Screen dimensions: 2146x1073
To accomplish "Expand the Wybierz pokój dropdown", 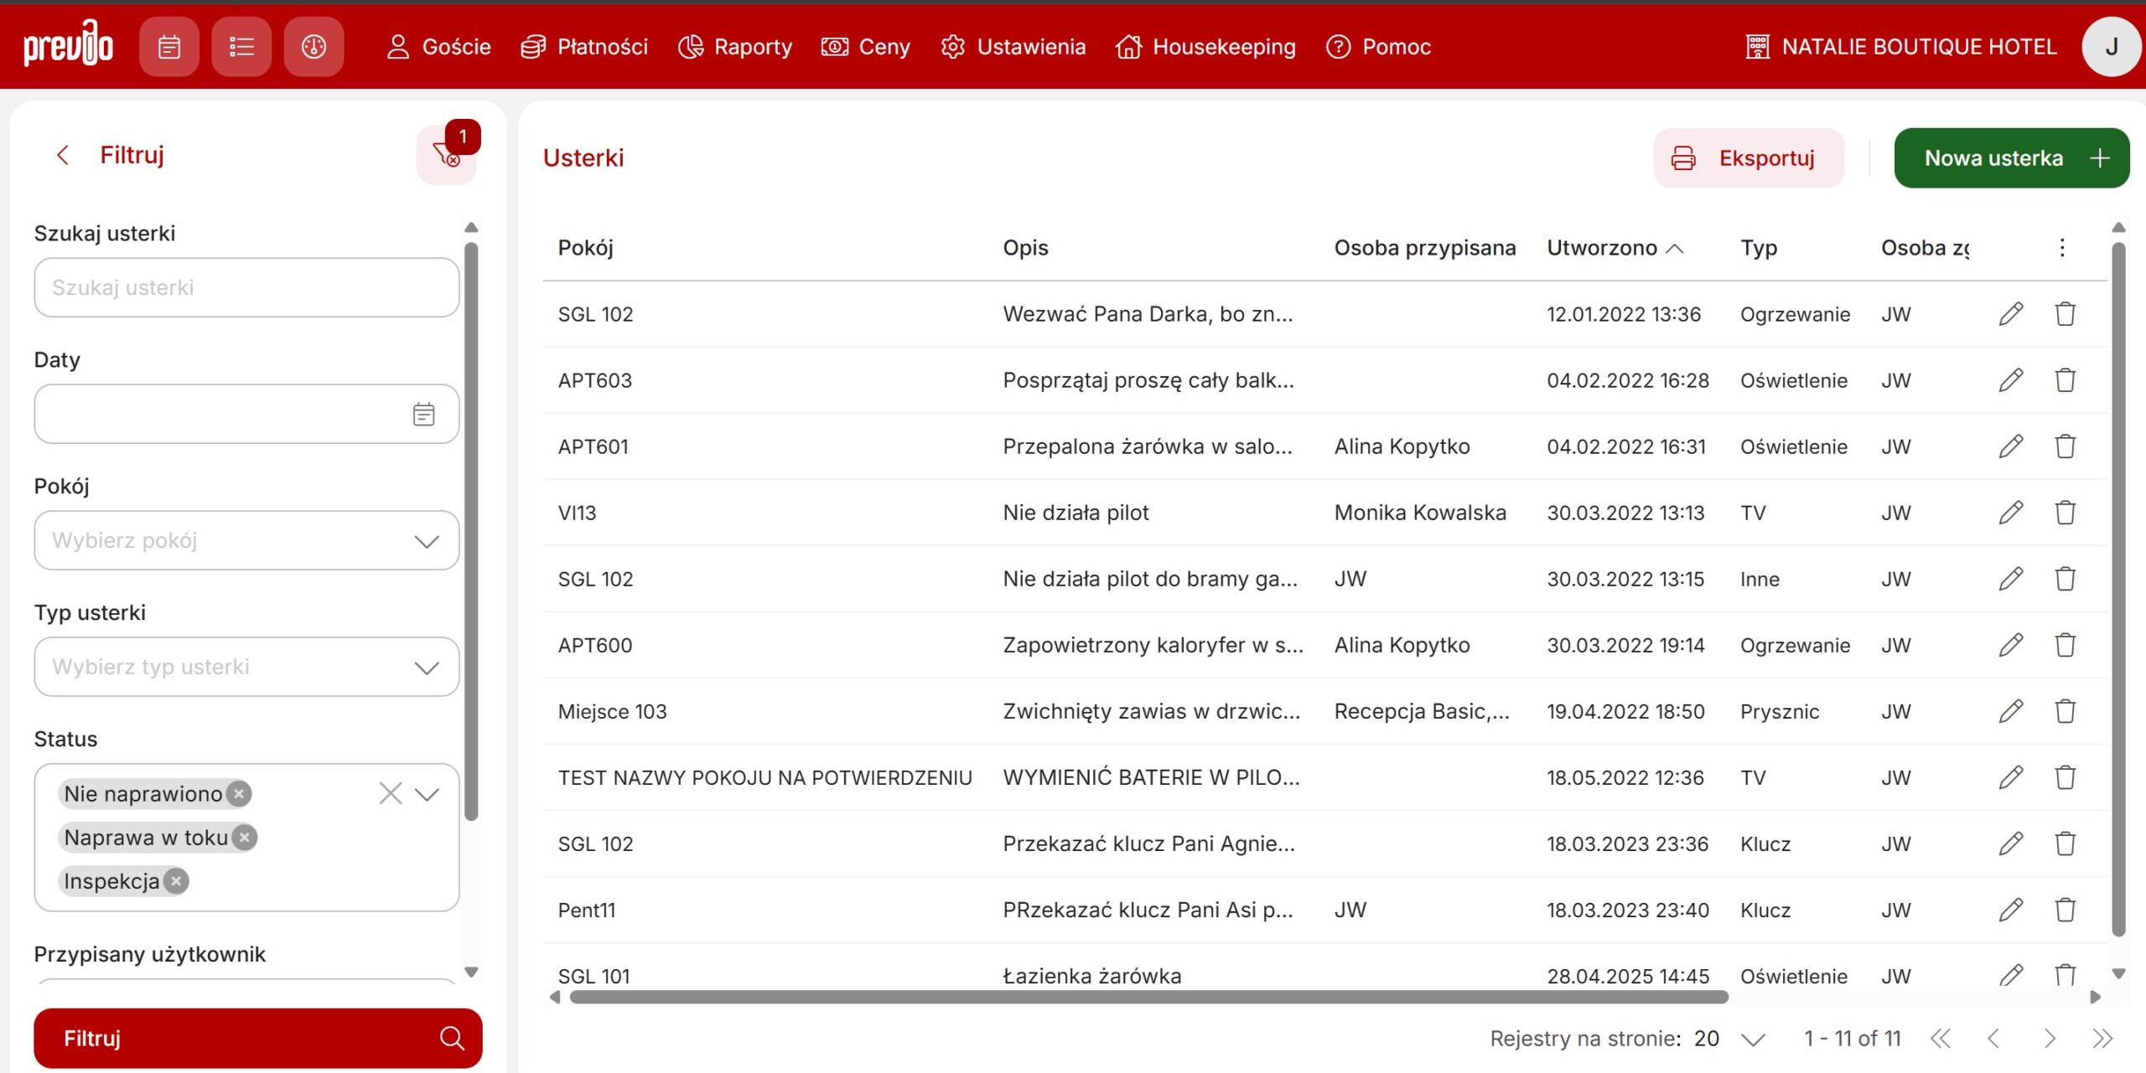I will click(427, 541).
